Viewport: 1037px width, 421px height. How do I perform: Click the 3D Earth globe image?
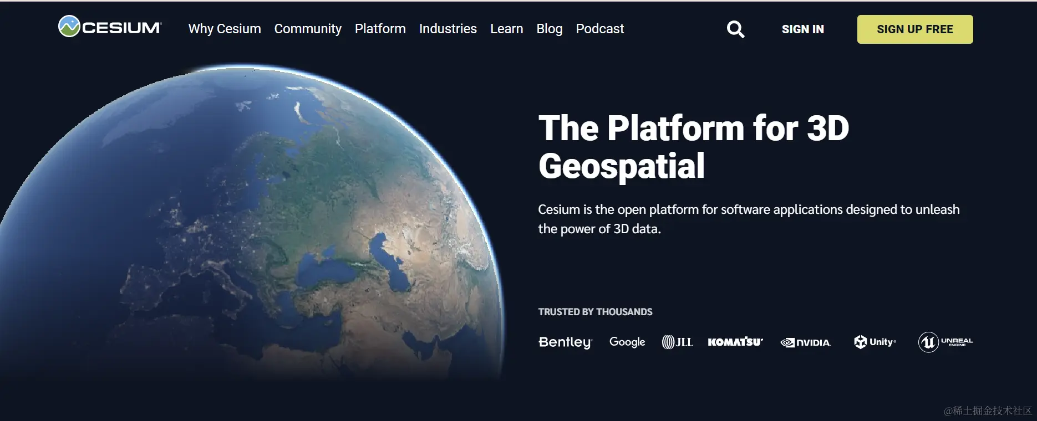[252, 222]
